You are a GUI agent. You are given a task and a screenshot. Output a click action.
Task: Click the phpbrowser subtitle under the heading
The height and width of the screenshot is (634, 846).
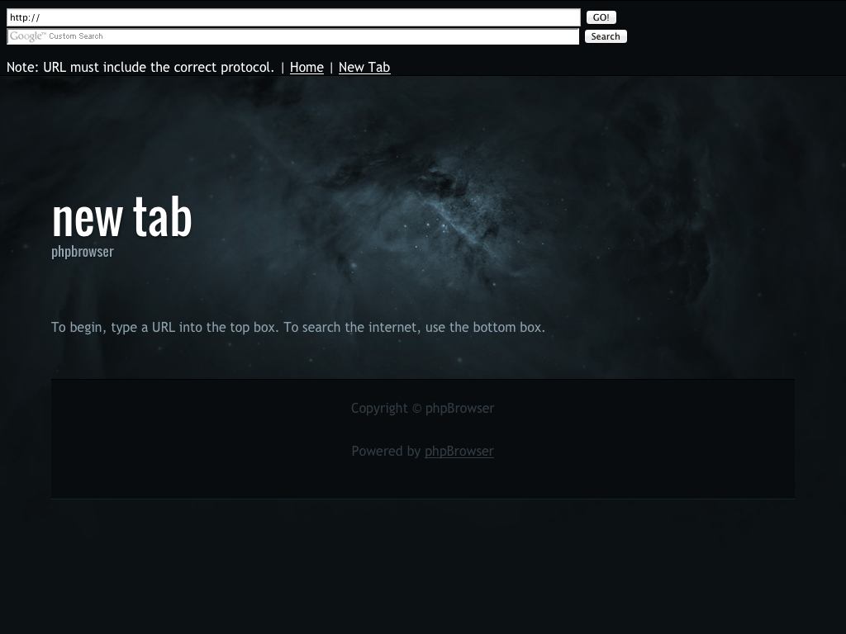pos(83,251)
